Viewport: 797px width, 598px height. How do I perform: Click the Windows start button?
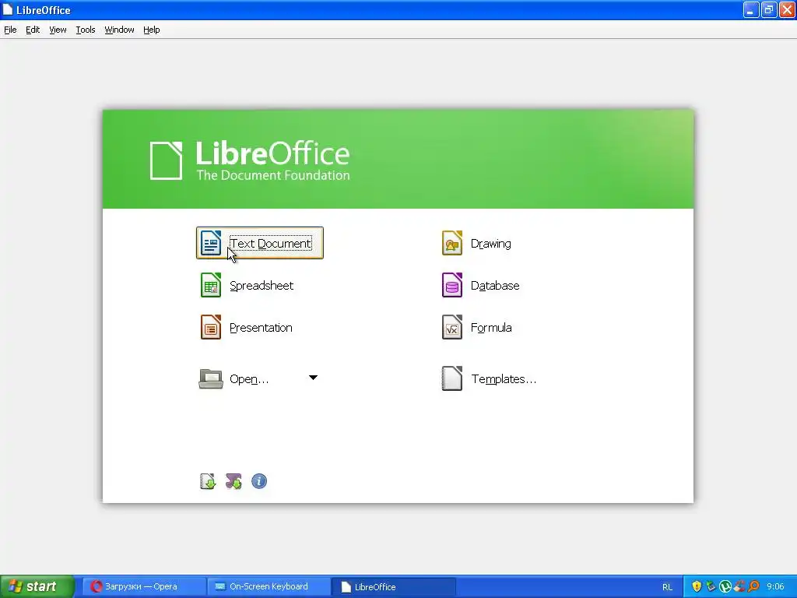pos(37,586)
